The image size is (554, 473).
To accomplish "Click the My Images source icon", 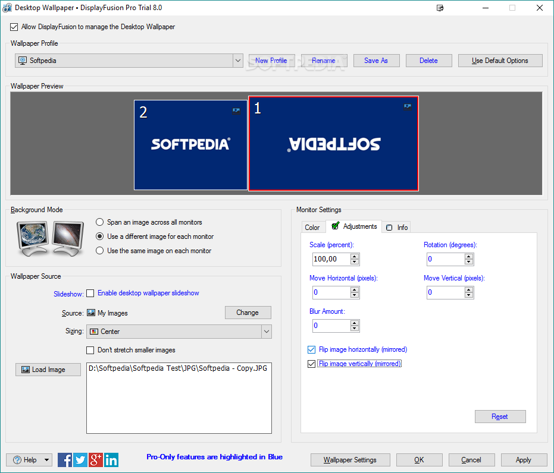I will click(x=91, y=313).
